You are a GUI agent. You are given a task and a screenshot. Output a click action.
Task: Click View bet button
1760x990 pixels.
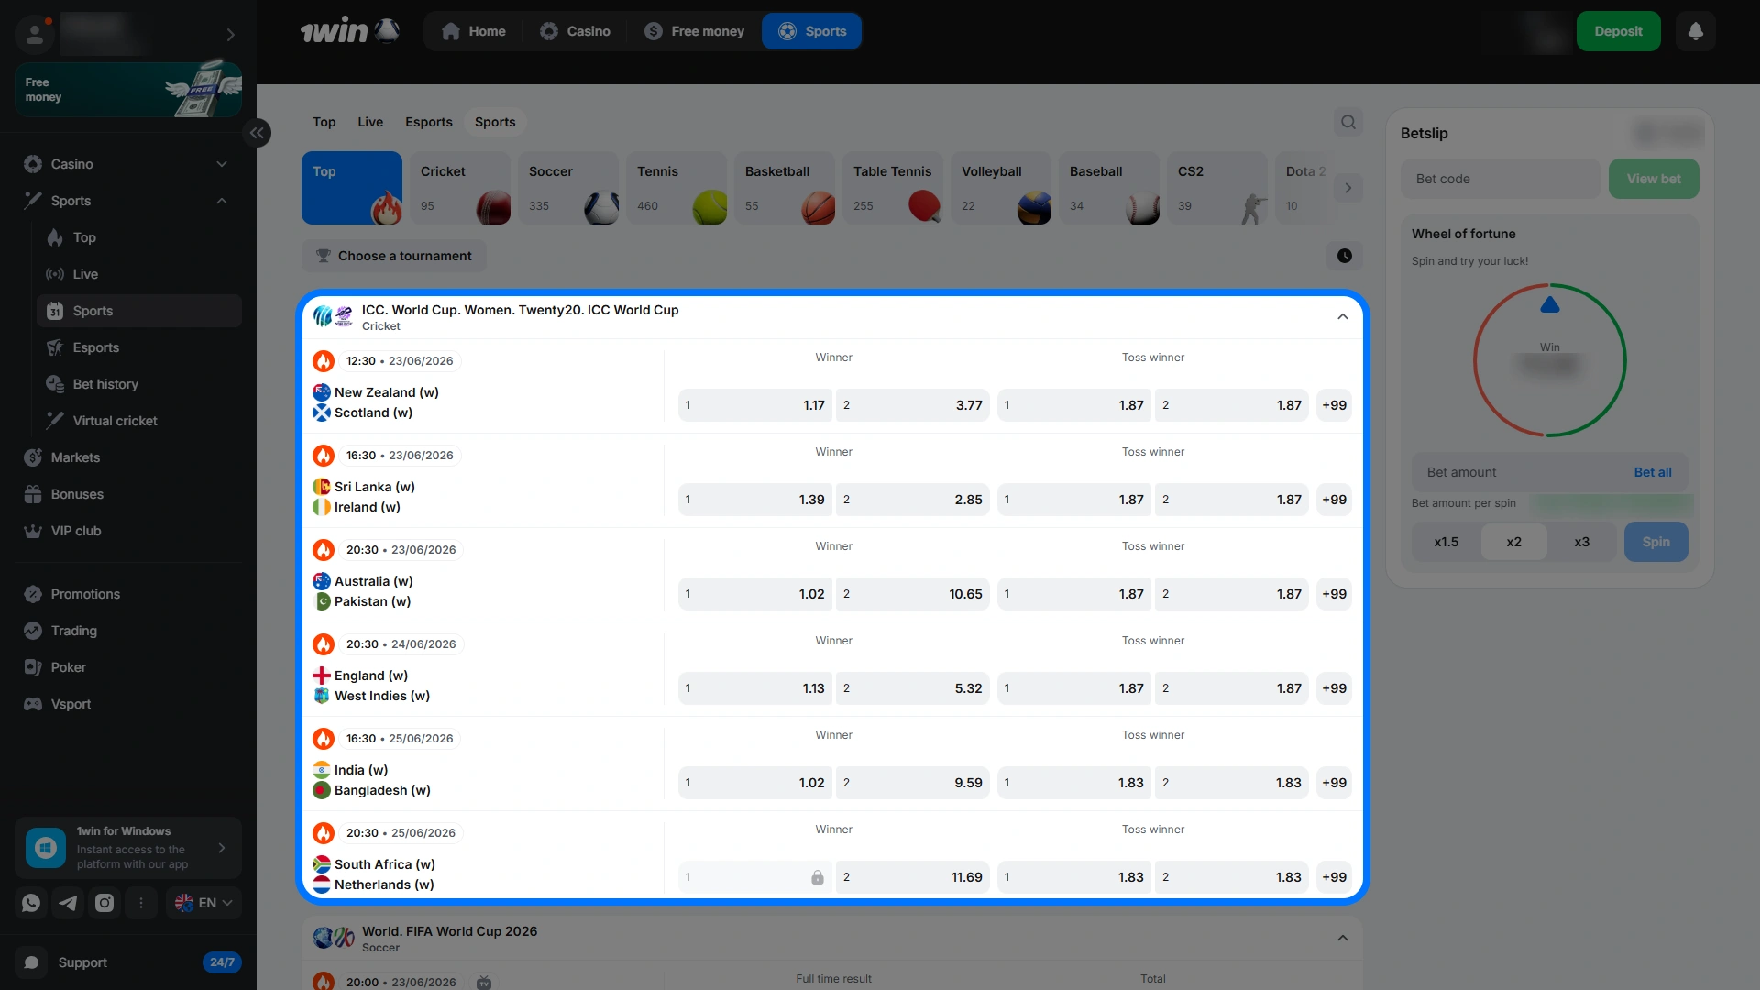(1654, 179)
